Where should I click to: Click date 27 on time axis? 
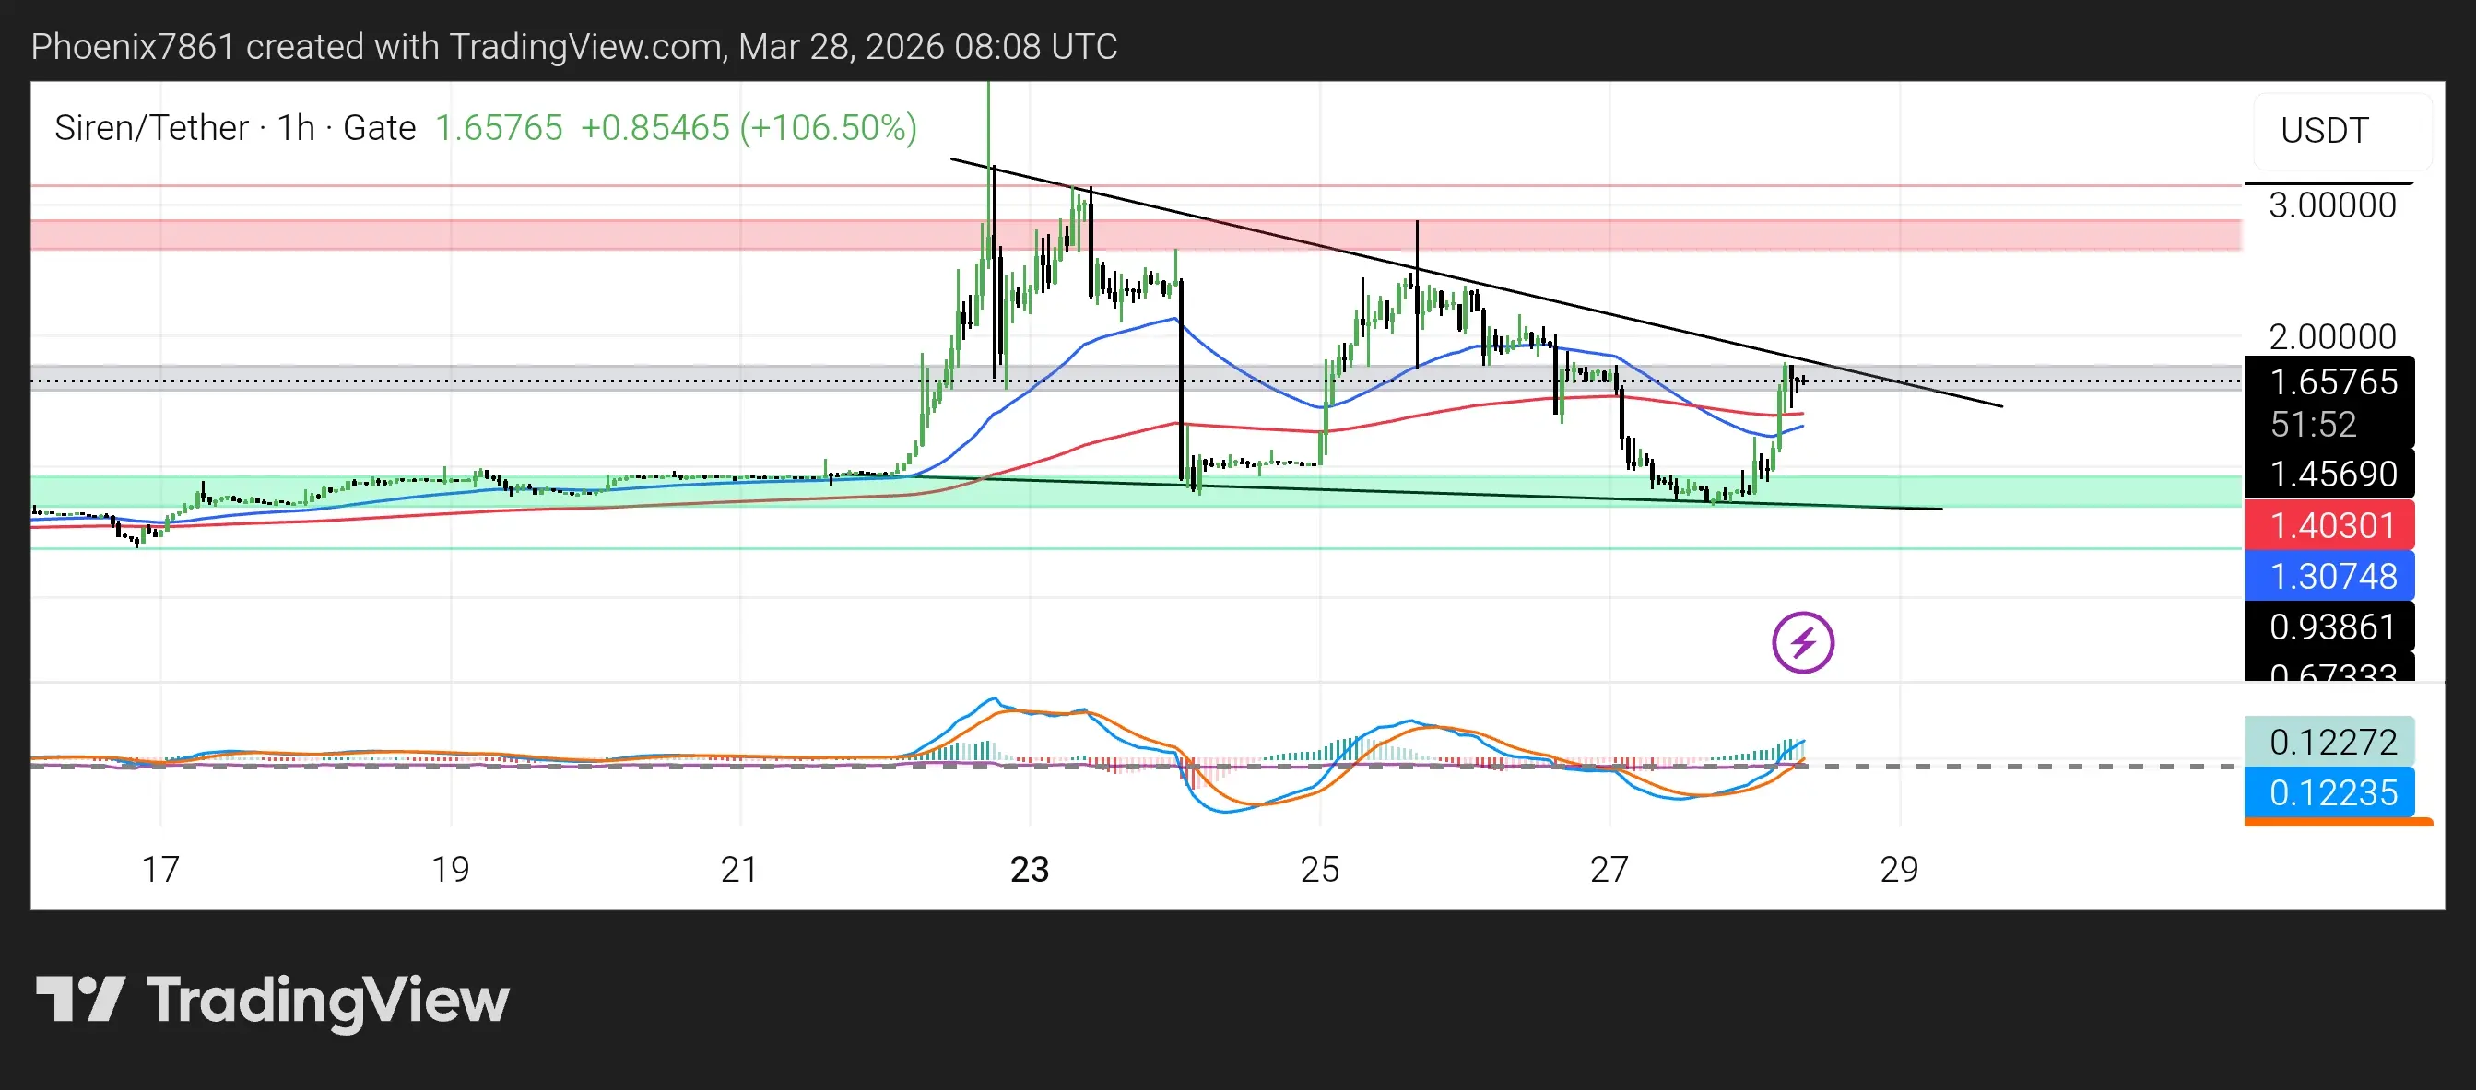[x=1609, y=869]
